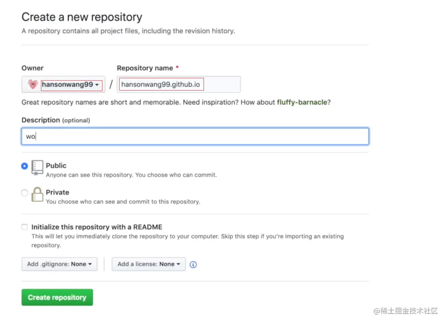The image size is (447, 324).
Task: Click the Create a new repository heading
Action: (x=82, y=17)
